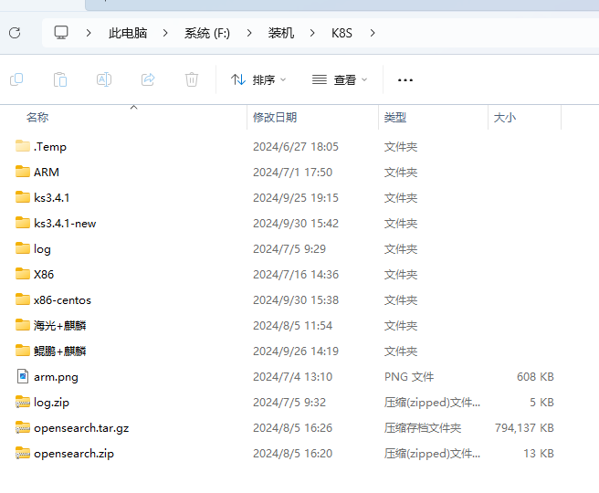This screenshot has width=599, height=493.
Task: Click date 2024/8/5 11:54
Action: click(x=292, y=326)
